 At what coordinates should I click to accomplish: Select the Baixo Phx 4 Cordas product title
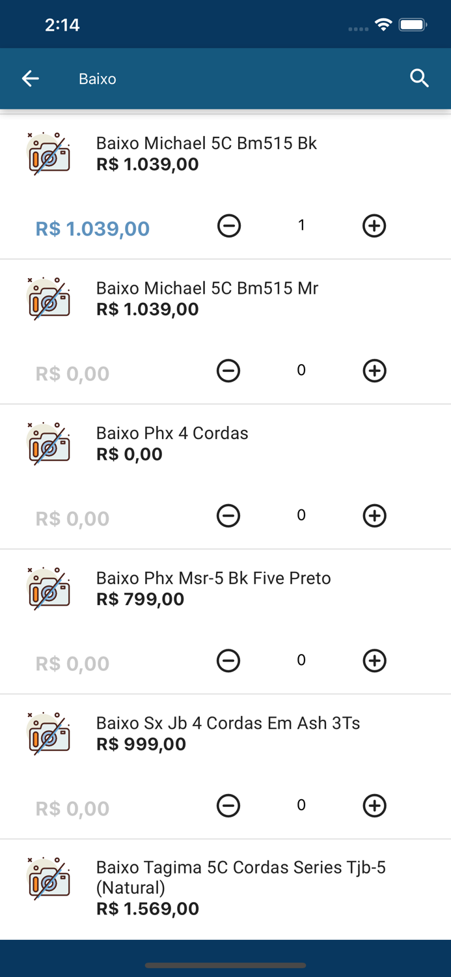[x=172, y=432]
